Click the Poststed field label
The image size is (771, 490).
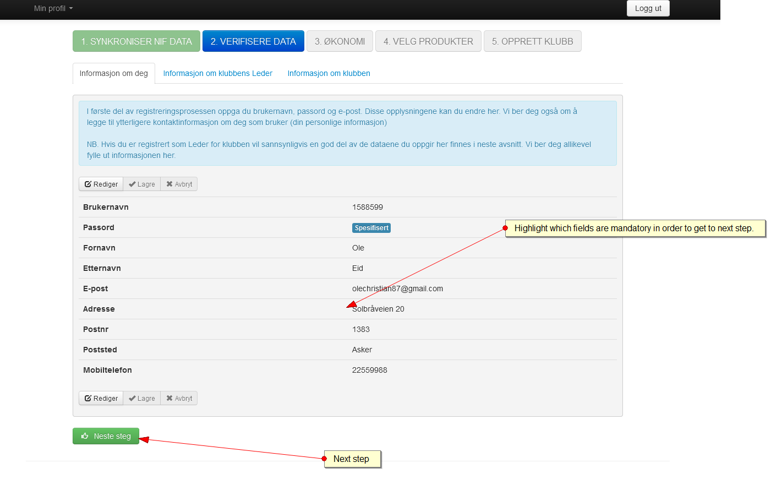click(x=100, y=350)
